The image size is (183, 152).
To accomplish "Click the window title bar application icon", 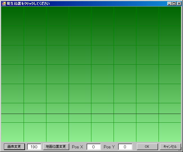I will coord(4,4).
